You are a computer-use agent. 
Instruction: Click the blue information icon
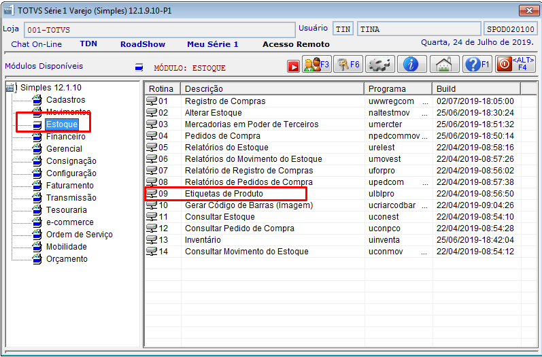(412, 65)
